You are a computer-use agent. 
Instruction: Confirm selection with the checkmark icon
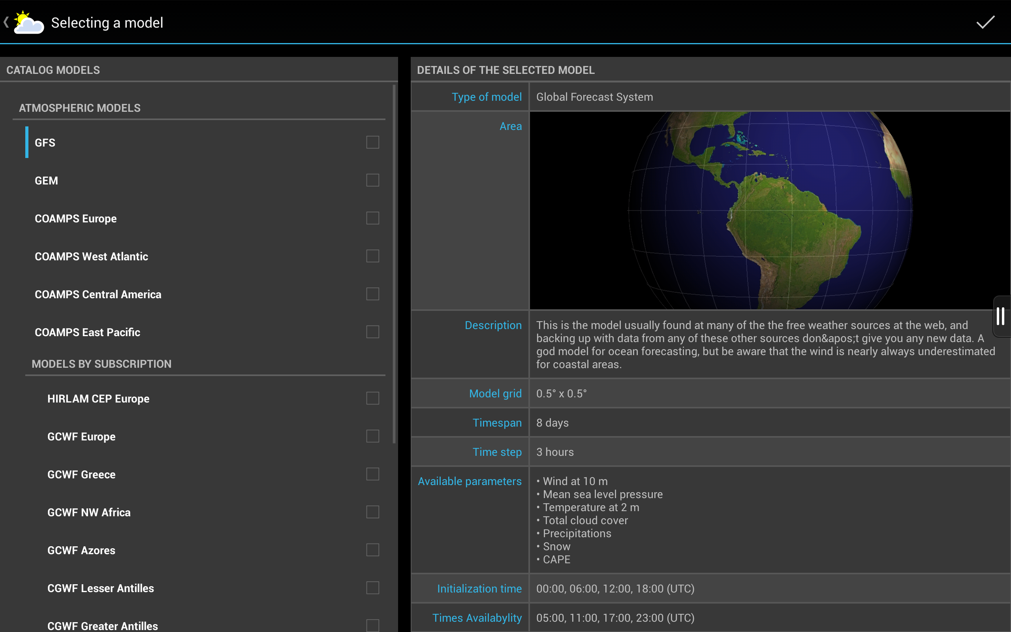985,22
